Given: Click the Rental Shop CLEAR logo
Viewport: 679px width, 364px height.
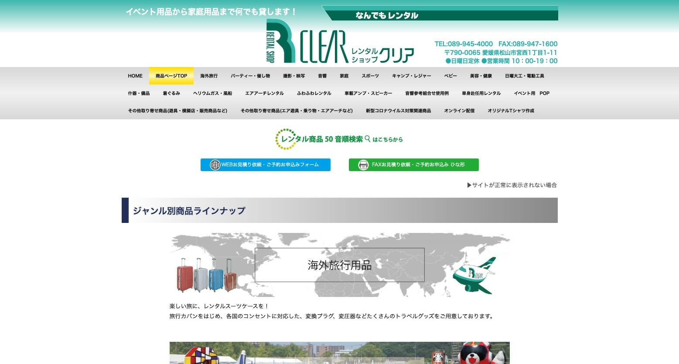Looking at the screenshot, I should coord(340,41).
